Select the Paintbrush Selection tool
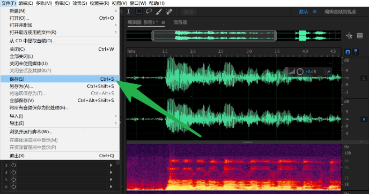The image size is (369, 194). tap(159, 12)
